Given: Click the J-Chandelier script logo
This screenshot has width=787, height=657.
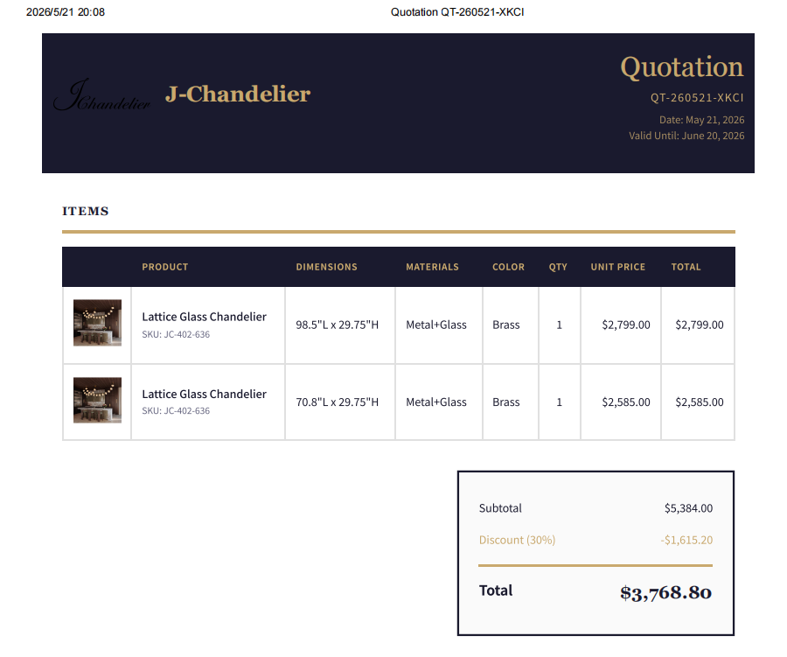Looking at the screenshot, I should click(x=102, y=95).
